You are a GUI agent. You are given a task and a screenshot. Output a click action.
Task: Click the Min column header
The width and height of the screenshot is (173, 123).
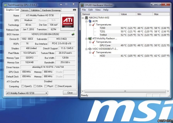click(145, 14)
